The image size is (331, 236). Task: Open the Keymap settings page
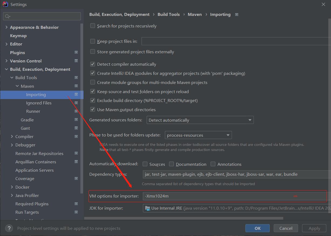tap(18, 36)
